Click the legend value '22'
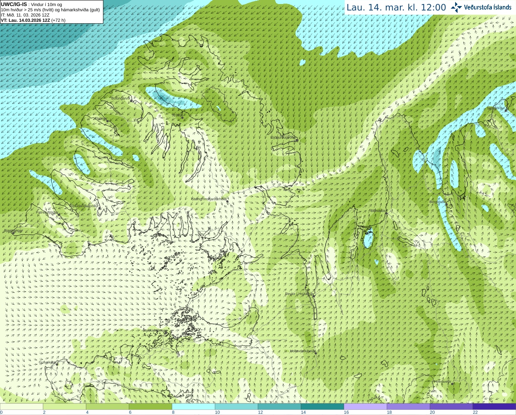516x415 pixels. [x=475, y=412]
